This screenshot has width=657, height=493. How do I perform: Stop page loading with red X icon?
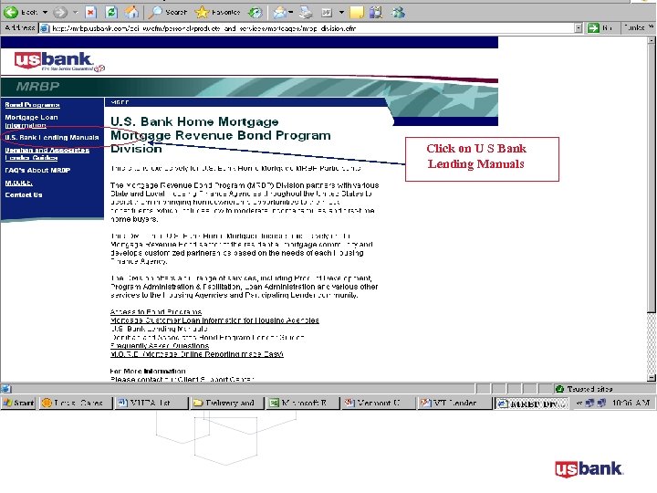(x=90, y=12)
